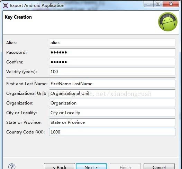Select the Organizational Unit input box
The height and width of the screenshot is (169, 182).
pyautogui.click(x=112, y=93)
